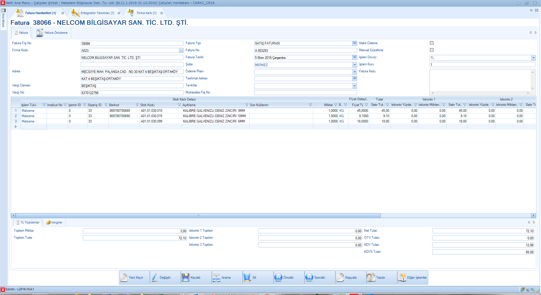Open the Diğer İşlemler button

pyautogui.click(x=413, y=278)
